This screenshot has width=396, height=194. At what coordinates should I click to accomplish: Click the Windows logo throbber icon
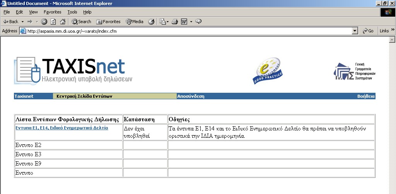coord(387,13)
